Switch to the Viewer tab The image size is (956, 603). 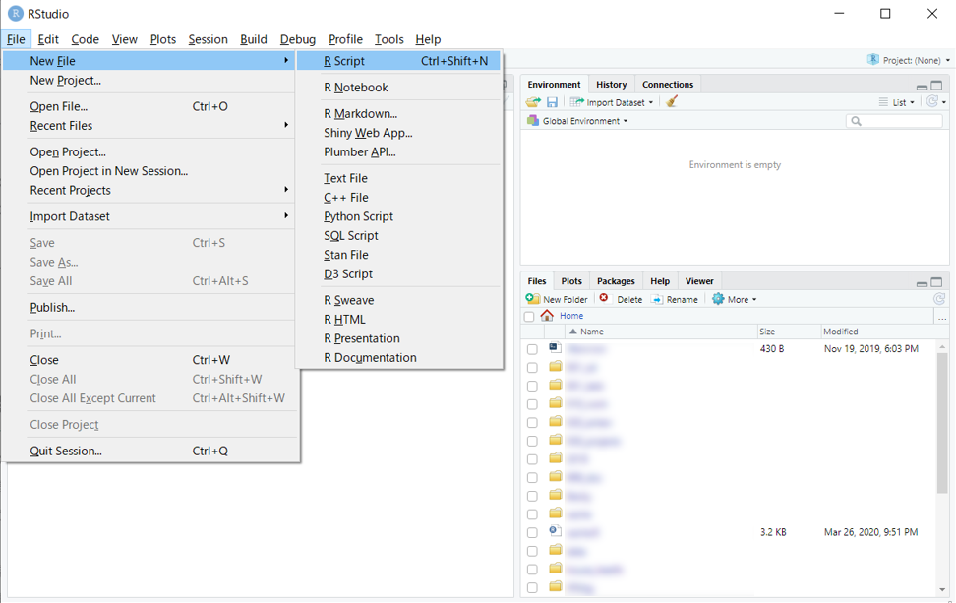[x=699, y=281]
